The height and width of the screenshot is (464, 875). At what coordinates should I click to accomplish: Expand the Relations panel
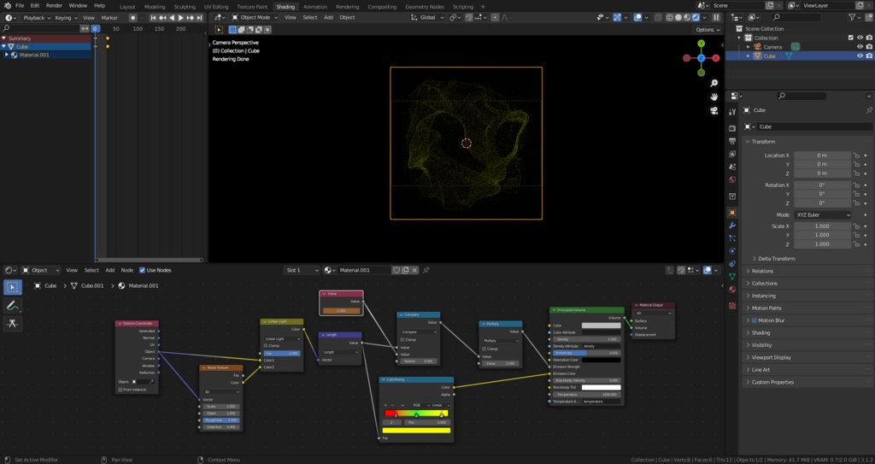pos(762,271)
